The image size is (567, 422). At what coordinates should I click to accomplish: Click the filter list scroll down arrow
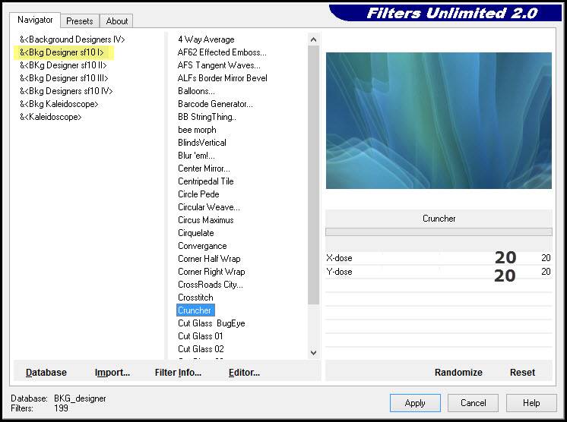tap(313, 353)
